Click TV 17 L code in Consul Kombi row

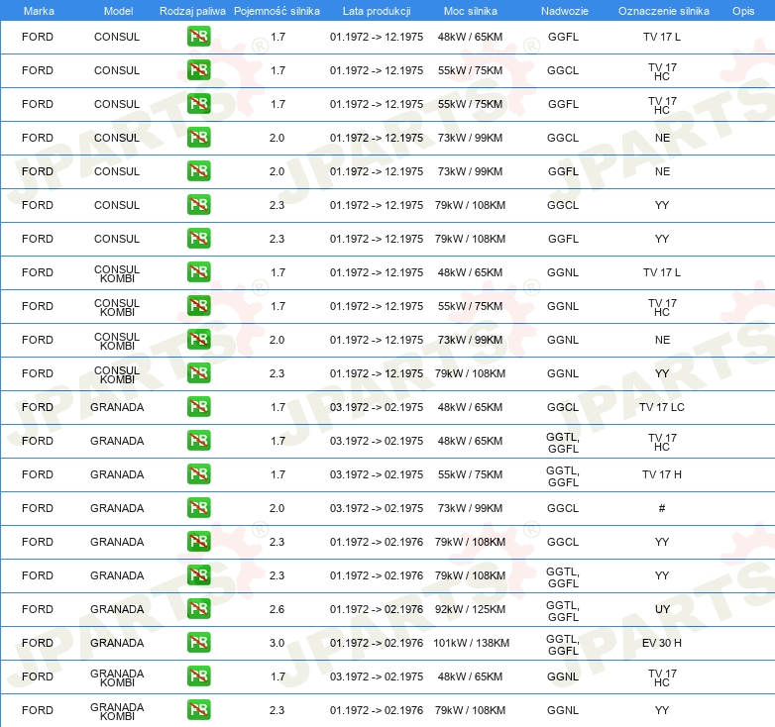662,272
